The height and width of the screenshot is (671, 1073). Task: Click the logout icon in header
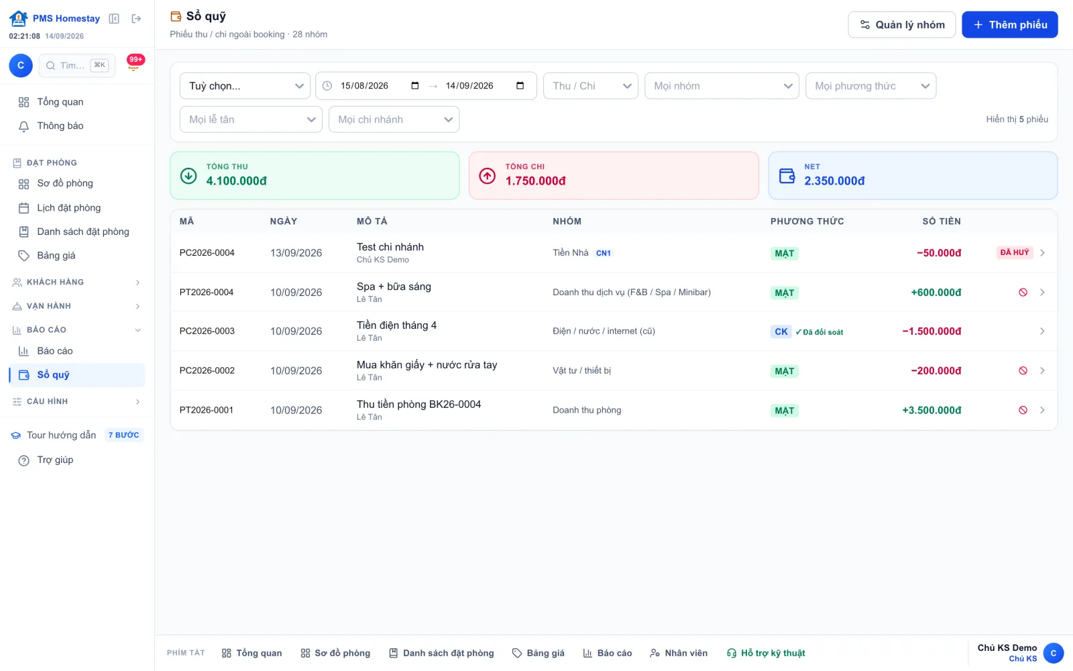pyautogui.click(x=136, y=19)
